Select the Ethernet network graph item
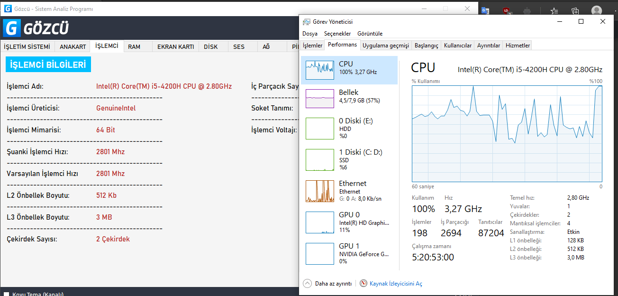Viewport: 618px width, 296px height. (x=320, y=191)
